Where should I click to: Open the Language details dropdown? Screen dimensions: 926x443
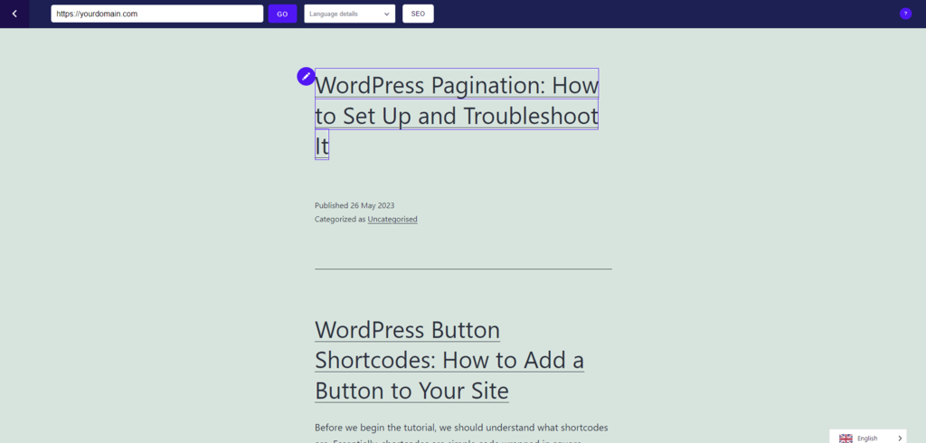350,14
